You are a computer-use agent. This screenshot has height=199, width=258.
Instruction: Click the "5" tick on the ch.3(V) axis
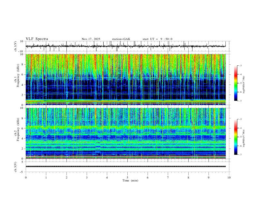point(23,162)
